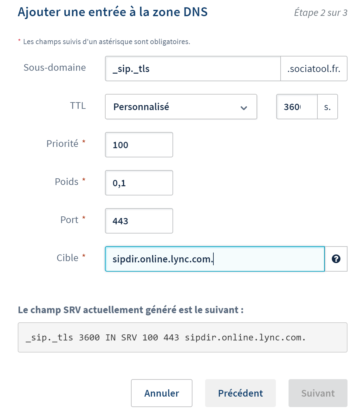Click the generated SRV record preview box
This screenshot has height=415, width=364.
click(x=182, y=338)
